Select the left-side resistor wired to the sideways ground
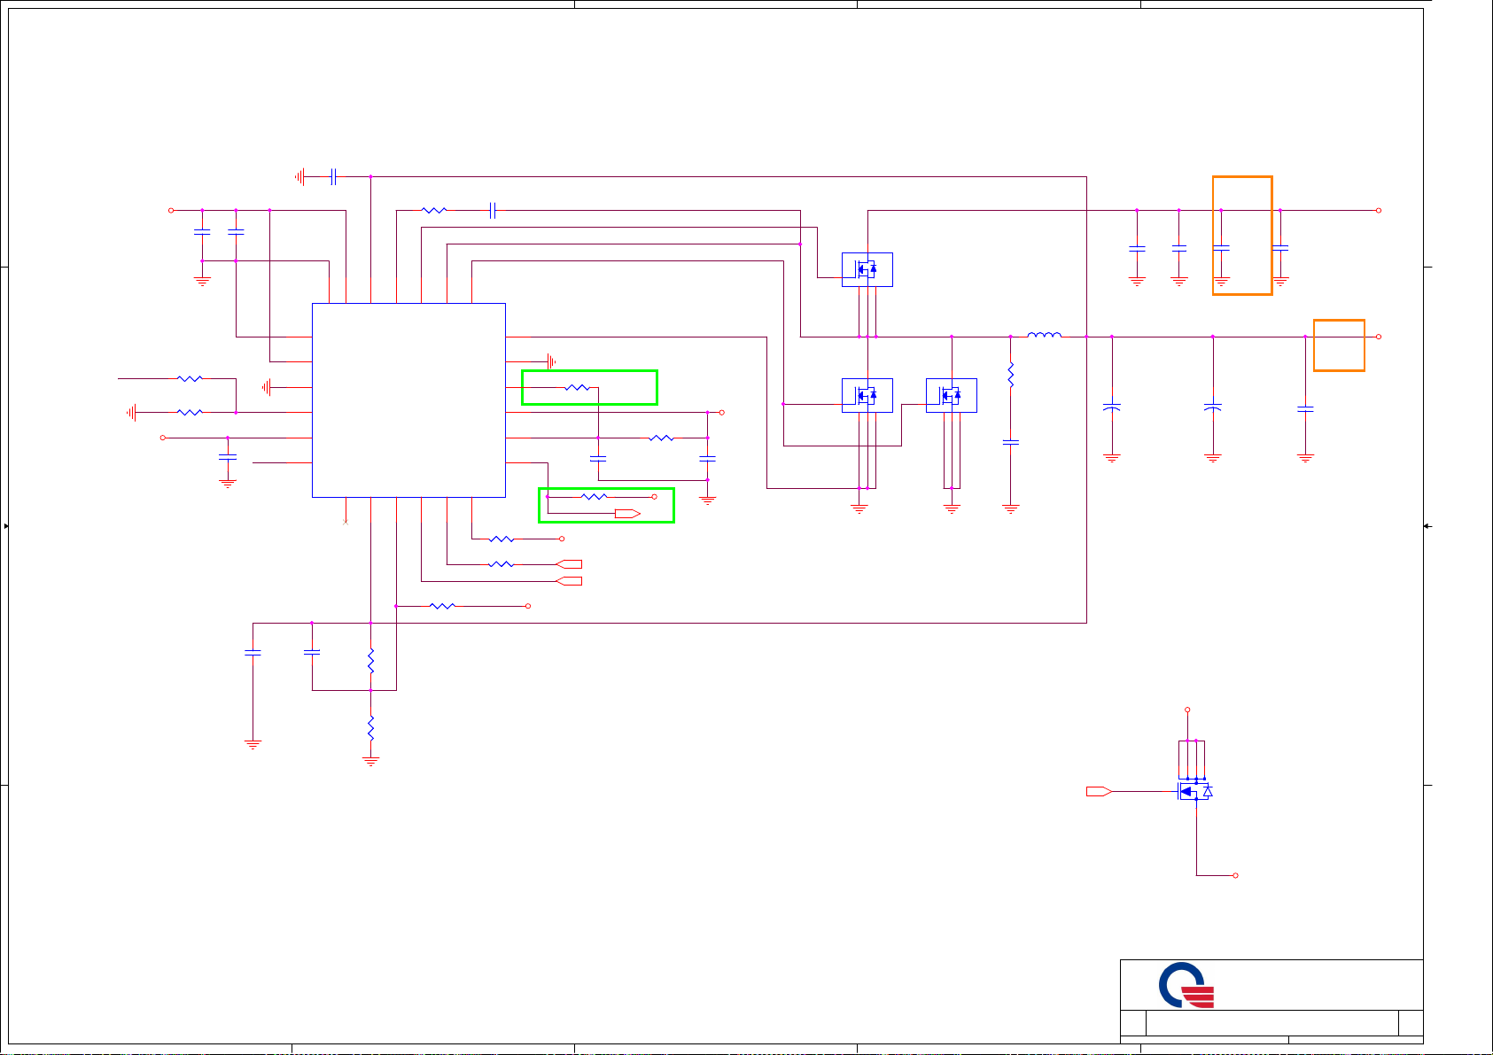 coord(190,412)
